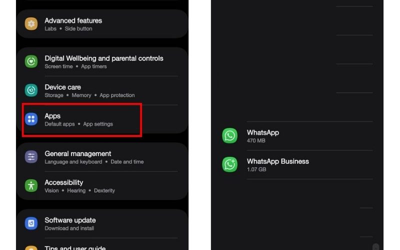
Task: Open Software update Download and install
Action: point(102,223)
